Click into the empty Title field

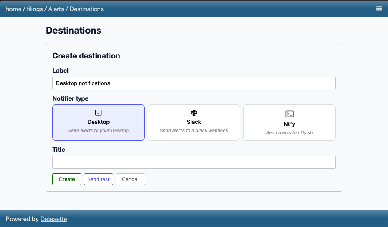pos(194,162)
